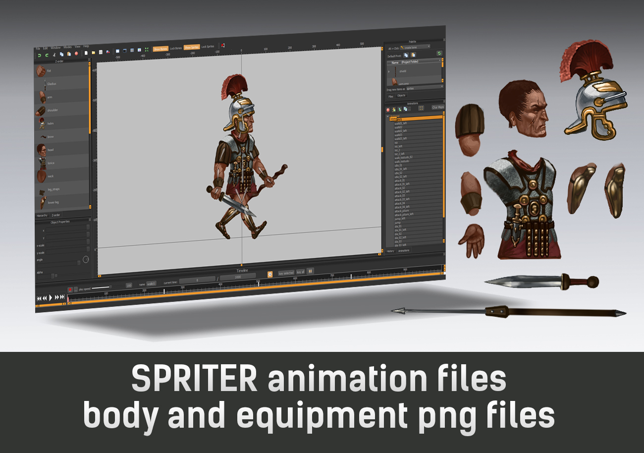Click the angle dial in Object Properties
The image size is (644, 453).
pyautogui.click(x=86, y=259)
